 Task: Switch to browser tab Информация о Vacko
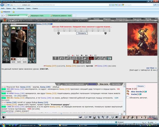click(x=38, y=16)
